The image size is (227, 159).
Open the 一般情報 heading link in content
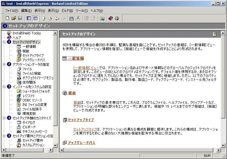tap(76, 58)
